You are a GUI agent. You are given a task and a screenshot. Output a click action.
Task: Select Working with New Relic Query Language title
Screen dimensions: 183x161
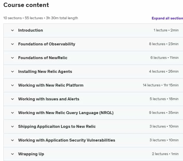click(66, 113)
